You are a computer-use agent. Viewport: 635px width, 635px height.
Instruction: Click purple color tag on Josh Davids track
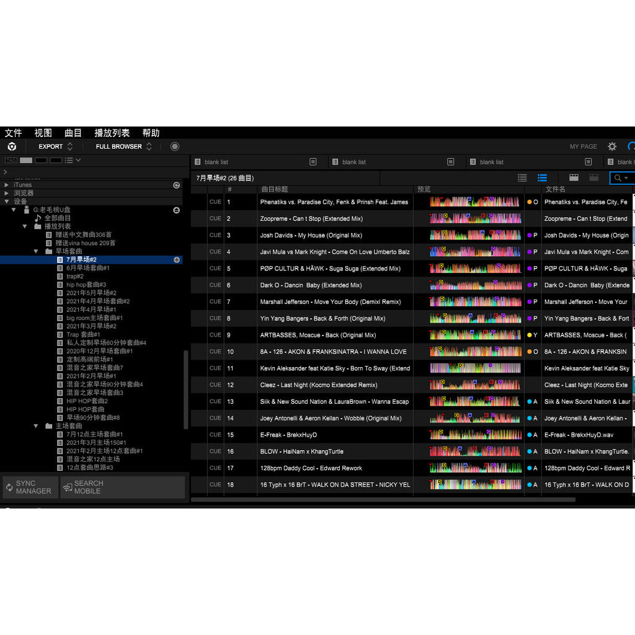coord(530,235)
